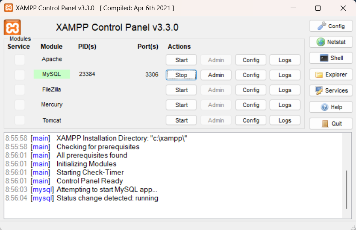Open Windows Services button
356x230 pixels.
pyautogui.click(x=331, y=90)
